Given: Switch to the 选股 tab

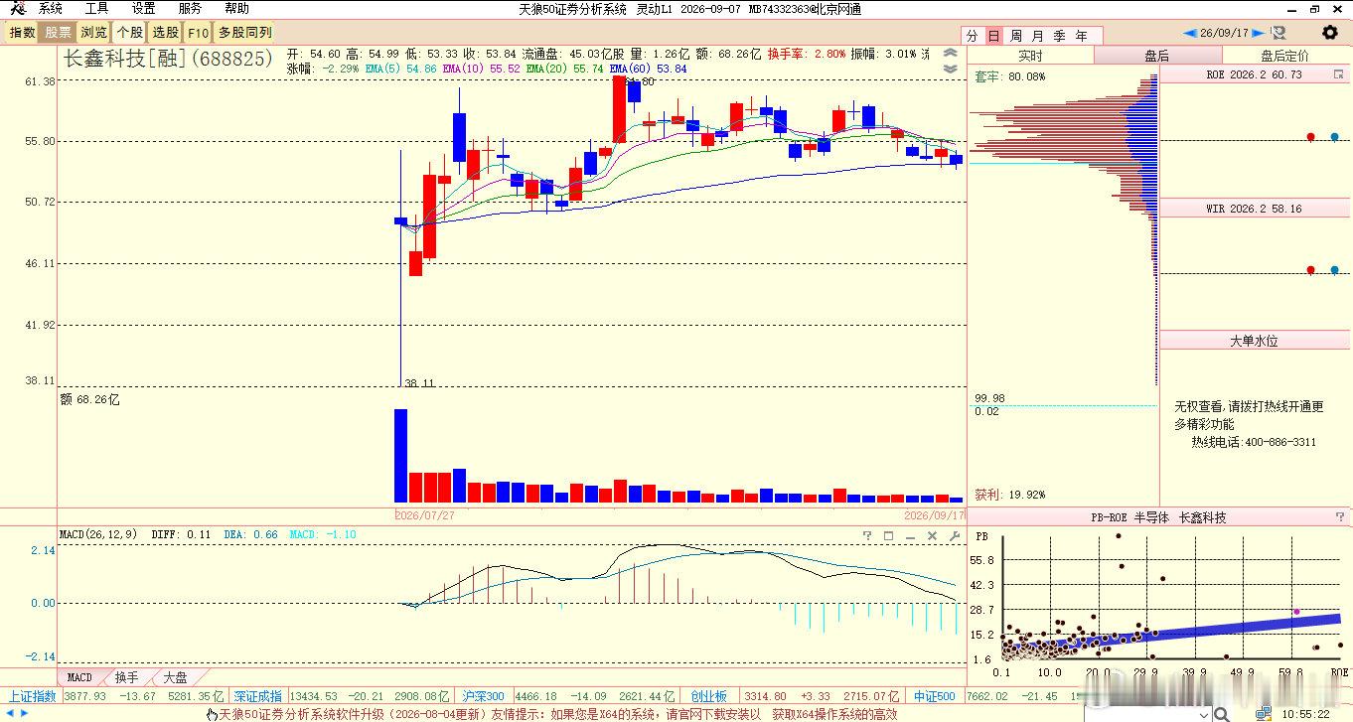Looking at the screenshot, I should [x=166, y=33].
